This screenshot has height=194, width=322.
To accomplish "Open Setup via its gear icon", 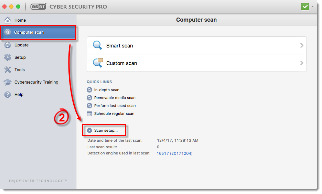I will pos(7,57).
